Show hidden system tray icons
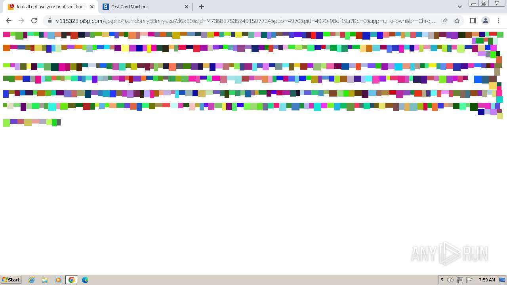Viewport: 507px width, 285px height. [x=442, y=280]
